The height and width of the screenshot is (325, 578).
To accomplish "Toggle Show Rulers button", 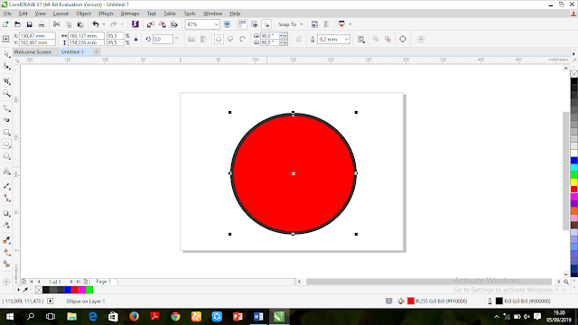I will coord(242,24).
